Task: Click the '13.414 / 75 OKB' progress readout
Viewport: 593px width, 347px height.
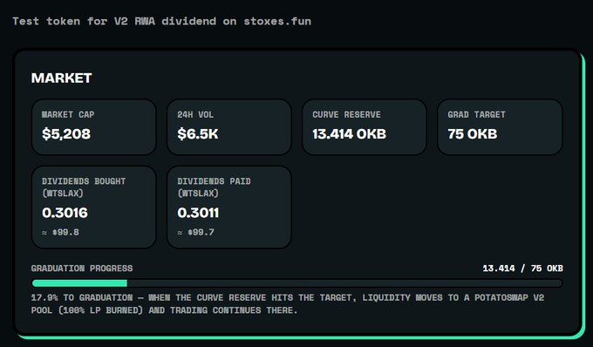Action: pos(522,269)
